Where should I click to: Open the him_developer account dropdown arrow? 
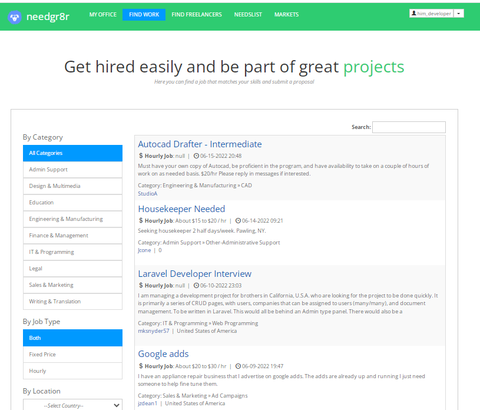[459, 14]
